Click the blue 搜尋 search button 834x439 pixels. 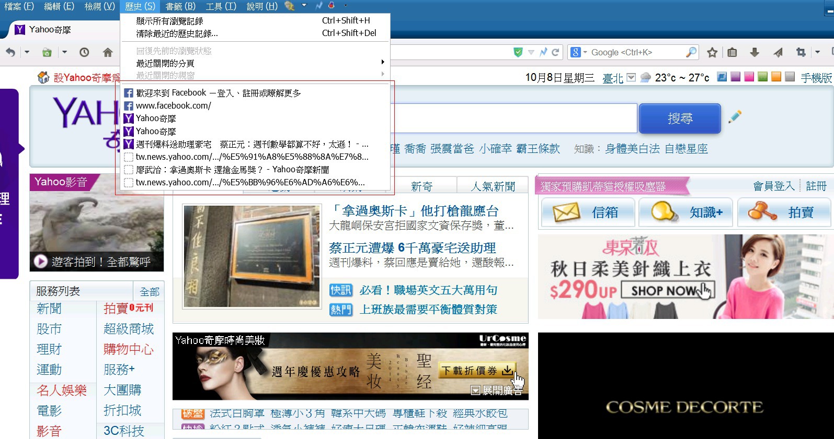680,118
